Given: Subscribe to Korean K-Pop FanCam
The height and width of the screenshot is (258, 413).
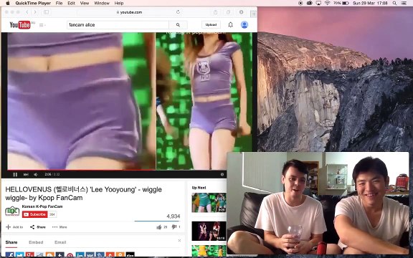Looking at the screenshot, I should point(34,214).
